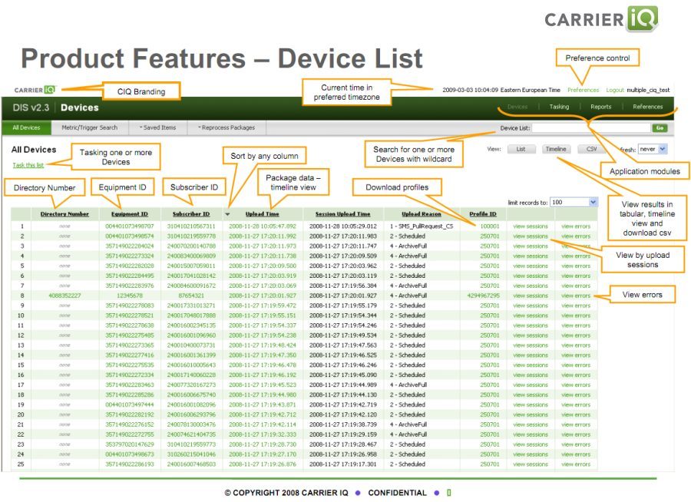Open the limit records to dropdown

pyautogui.click(x=574, y=202)
